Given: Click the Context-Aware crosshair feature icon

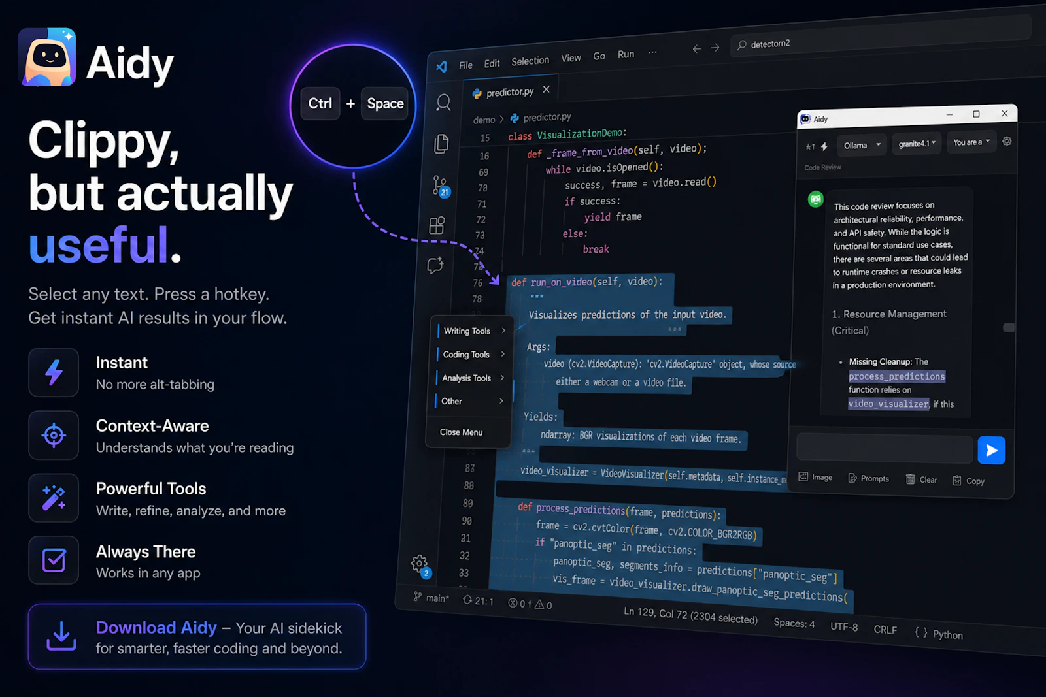Looking at the screenshot, I should [54, 435].
